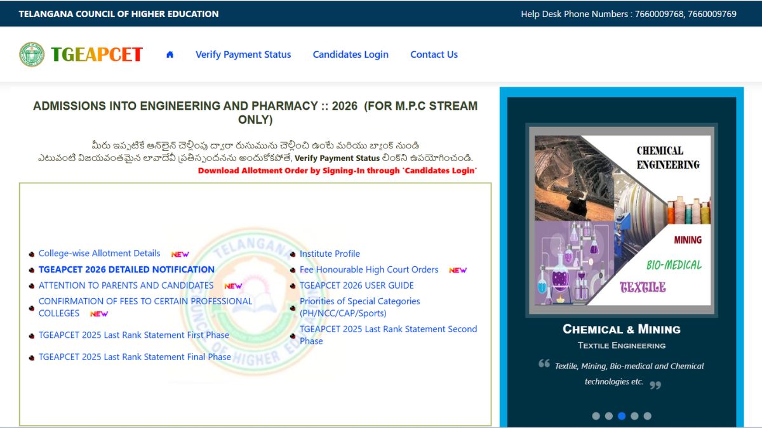Open Fee Honourable High Court Orders link
Image resolution: width=762 pixels, height=428 pixels.
tap(369, 269)
